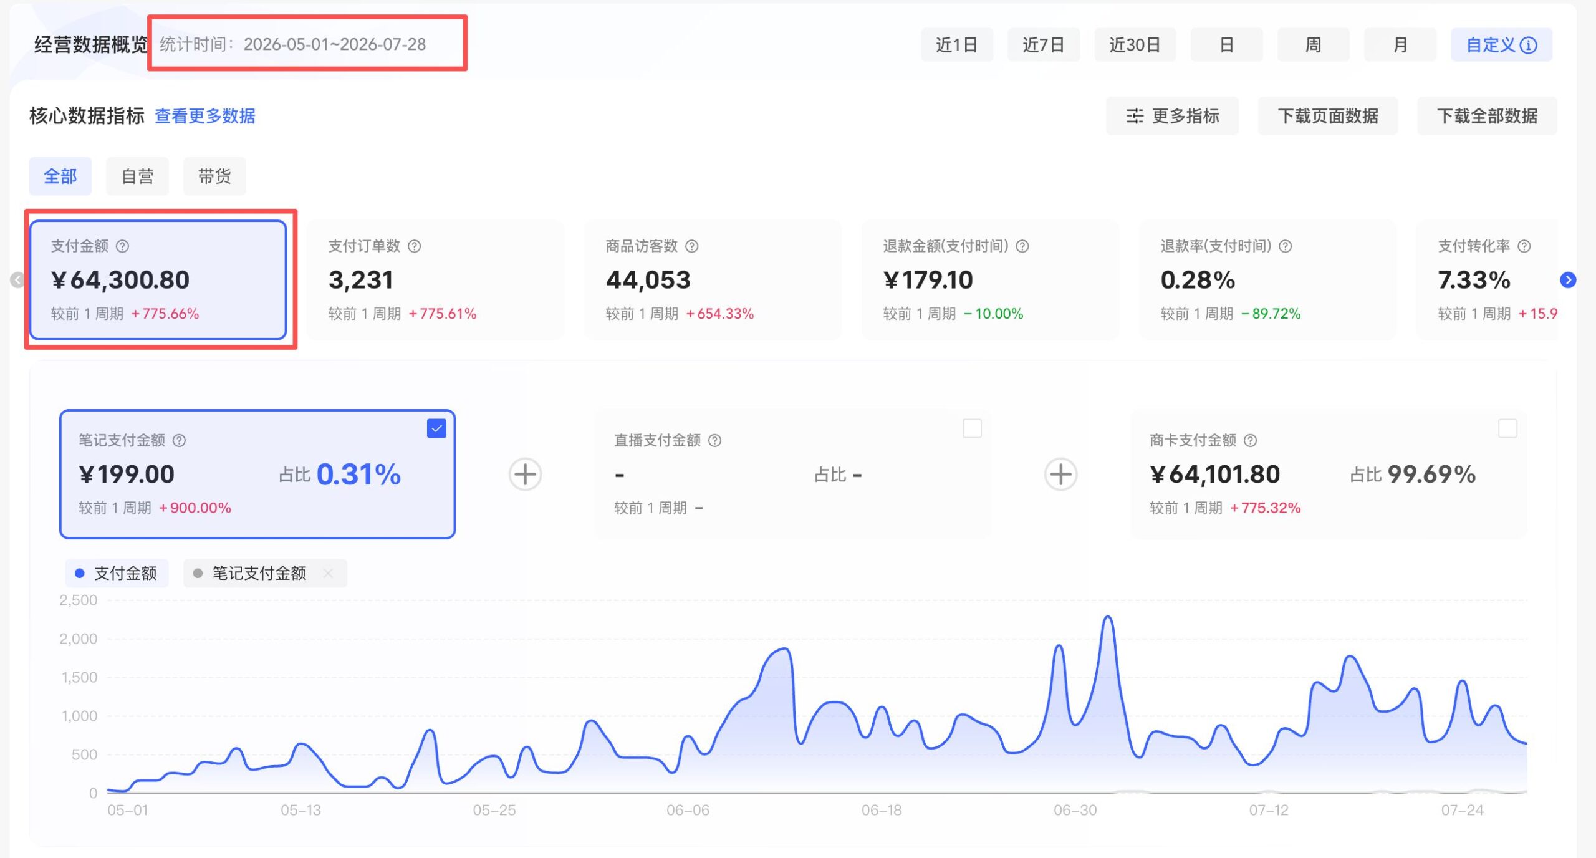Click plus icon between 直播 and 商卡 cards
The height and width of the screenshot is (858, 1596).
point(1060,475)
